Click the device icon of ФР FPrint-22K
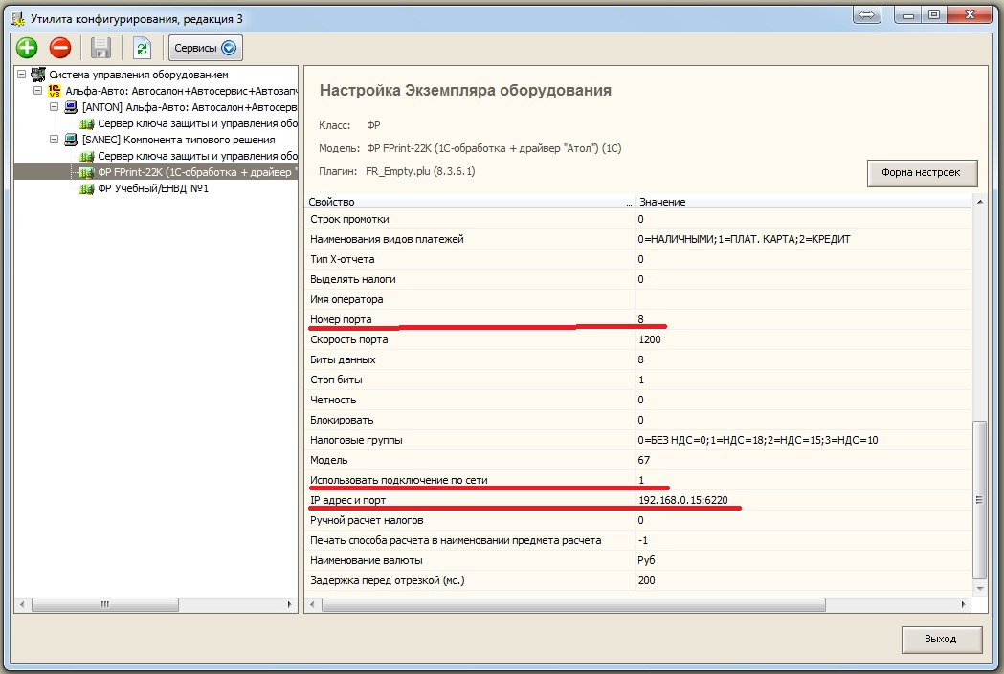The height and width of the screenshot is (674, 1004). [x=86, y=172]
